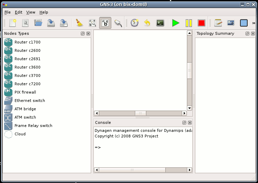Toggle the show hostnames 'abc' button
The height and width of the screenshot is (183, 258).
pyautogui.click(x=105, y=23)
